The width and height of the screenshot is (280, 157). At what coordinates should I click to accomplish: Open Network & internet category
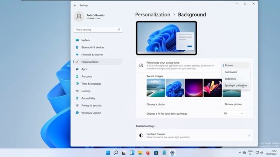[x=98, y=55]
